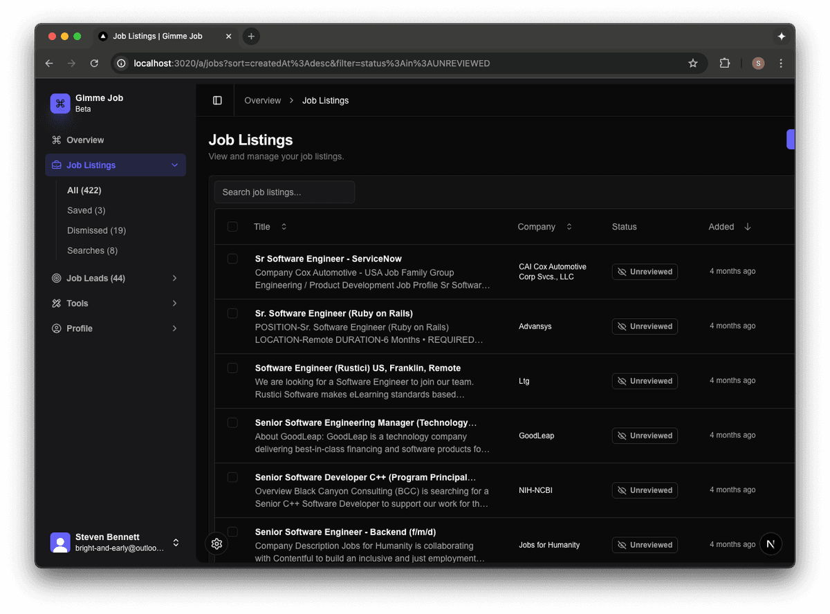View site information icon
This screenshot has width=830, height=614.
[x=122, y=64]
